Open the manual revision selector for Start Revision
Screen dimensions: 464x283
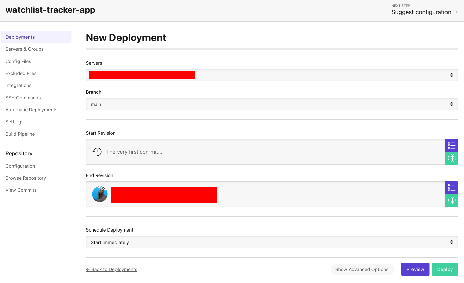tap(452, 158)
